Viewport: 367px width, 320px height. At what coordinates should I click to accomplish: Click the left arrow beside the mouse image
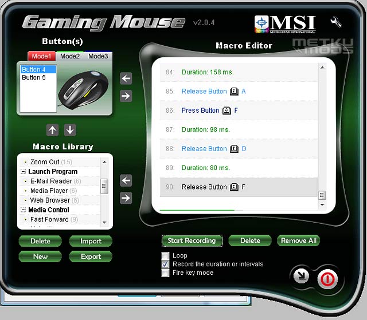126,78
